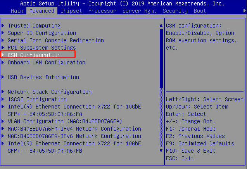Go to the Processor tab
247x169 pixels.
point(102,11)
